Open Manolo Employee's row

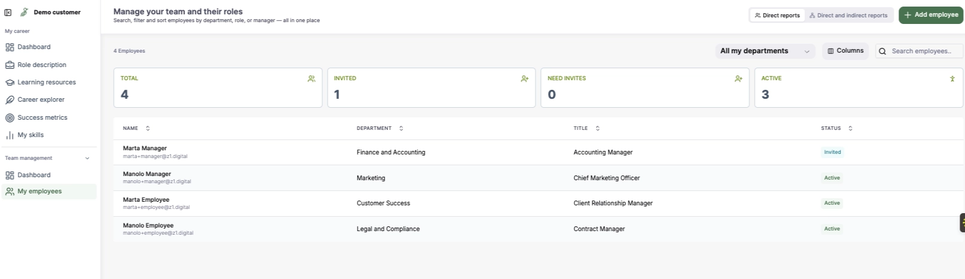[539, 229]
